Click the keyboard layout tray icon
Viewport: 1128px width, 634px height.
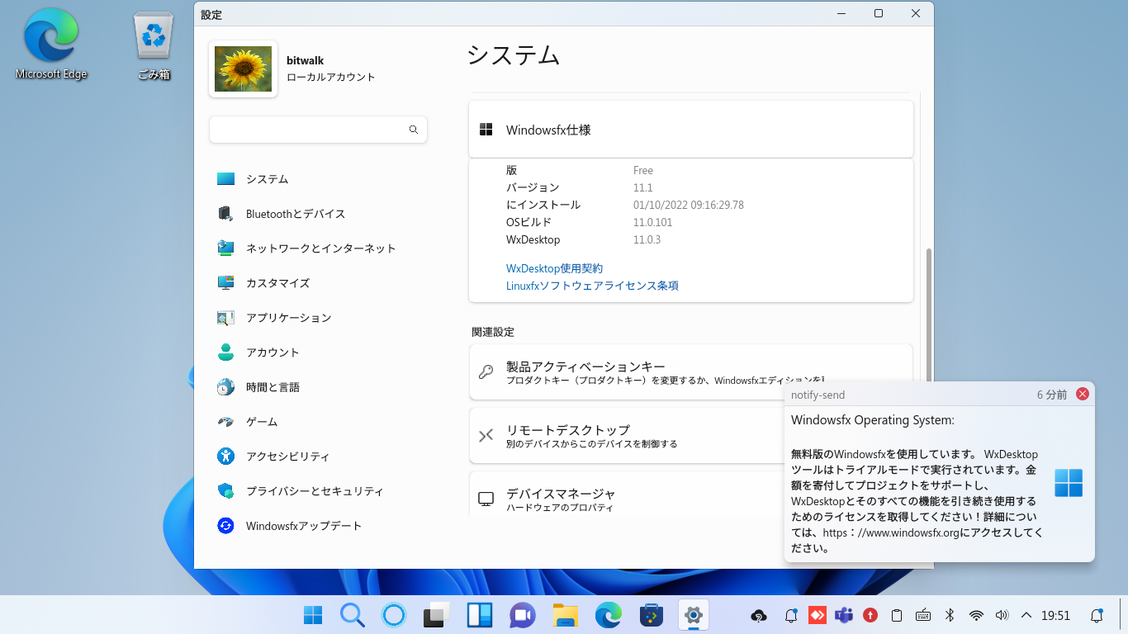923,615
